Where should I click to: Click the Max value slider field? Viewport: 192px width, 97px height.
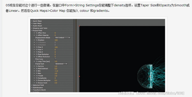pos(56,73)
